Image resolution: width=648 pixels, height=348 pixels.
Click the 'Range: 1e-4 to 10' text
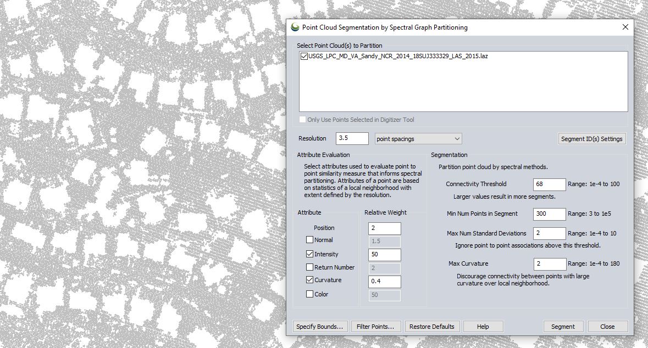592,233
